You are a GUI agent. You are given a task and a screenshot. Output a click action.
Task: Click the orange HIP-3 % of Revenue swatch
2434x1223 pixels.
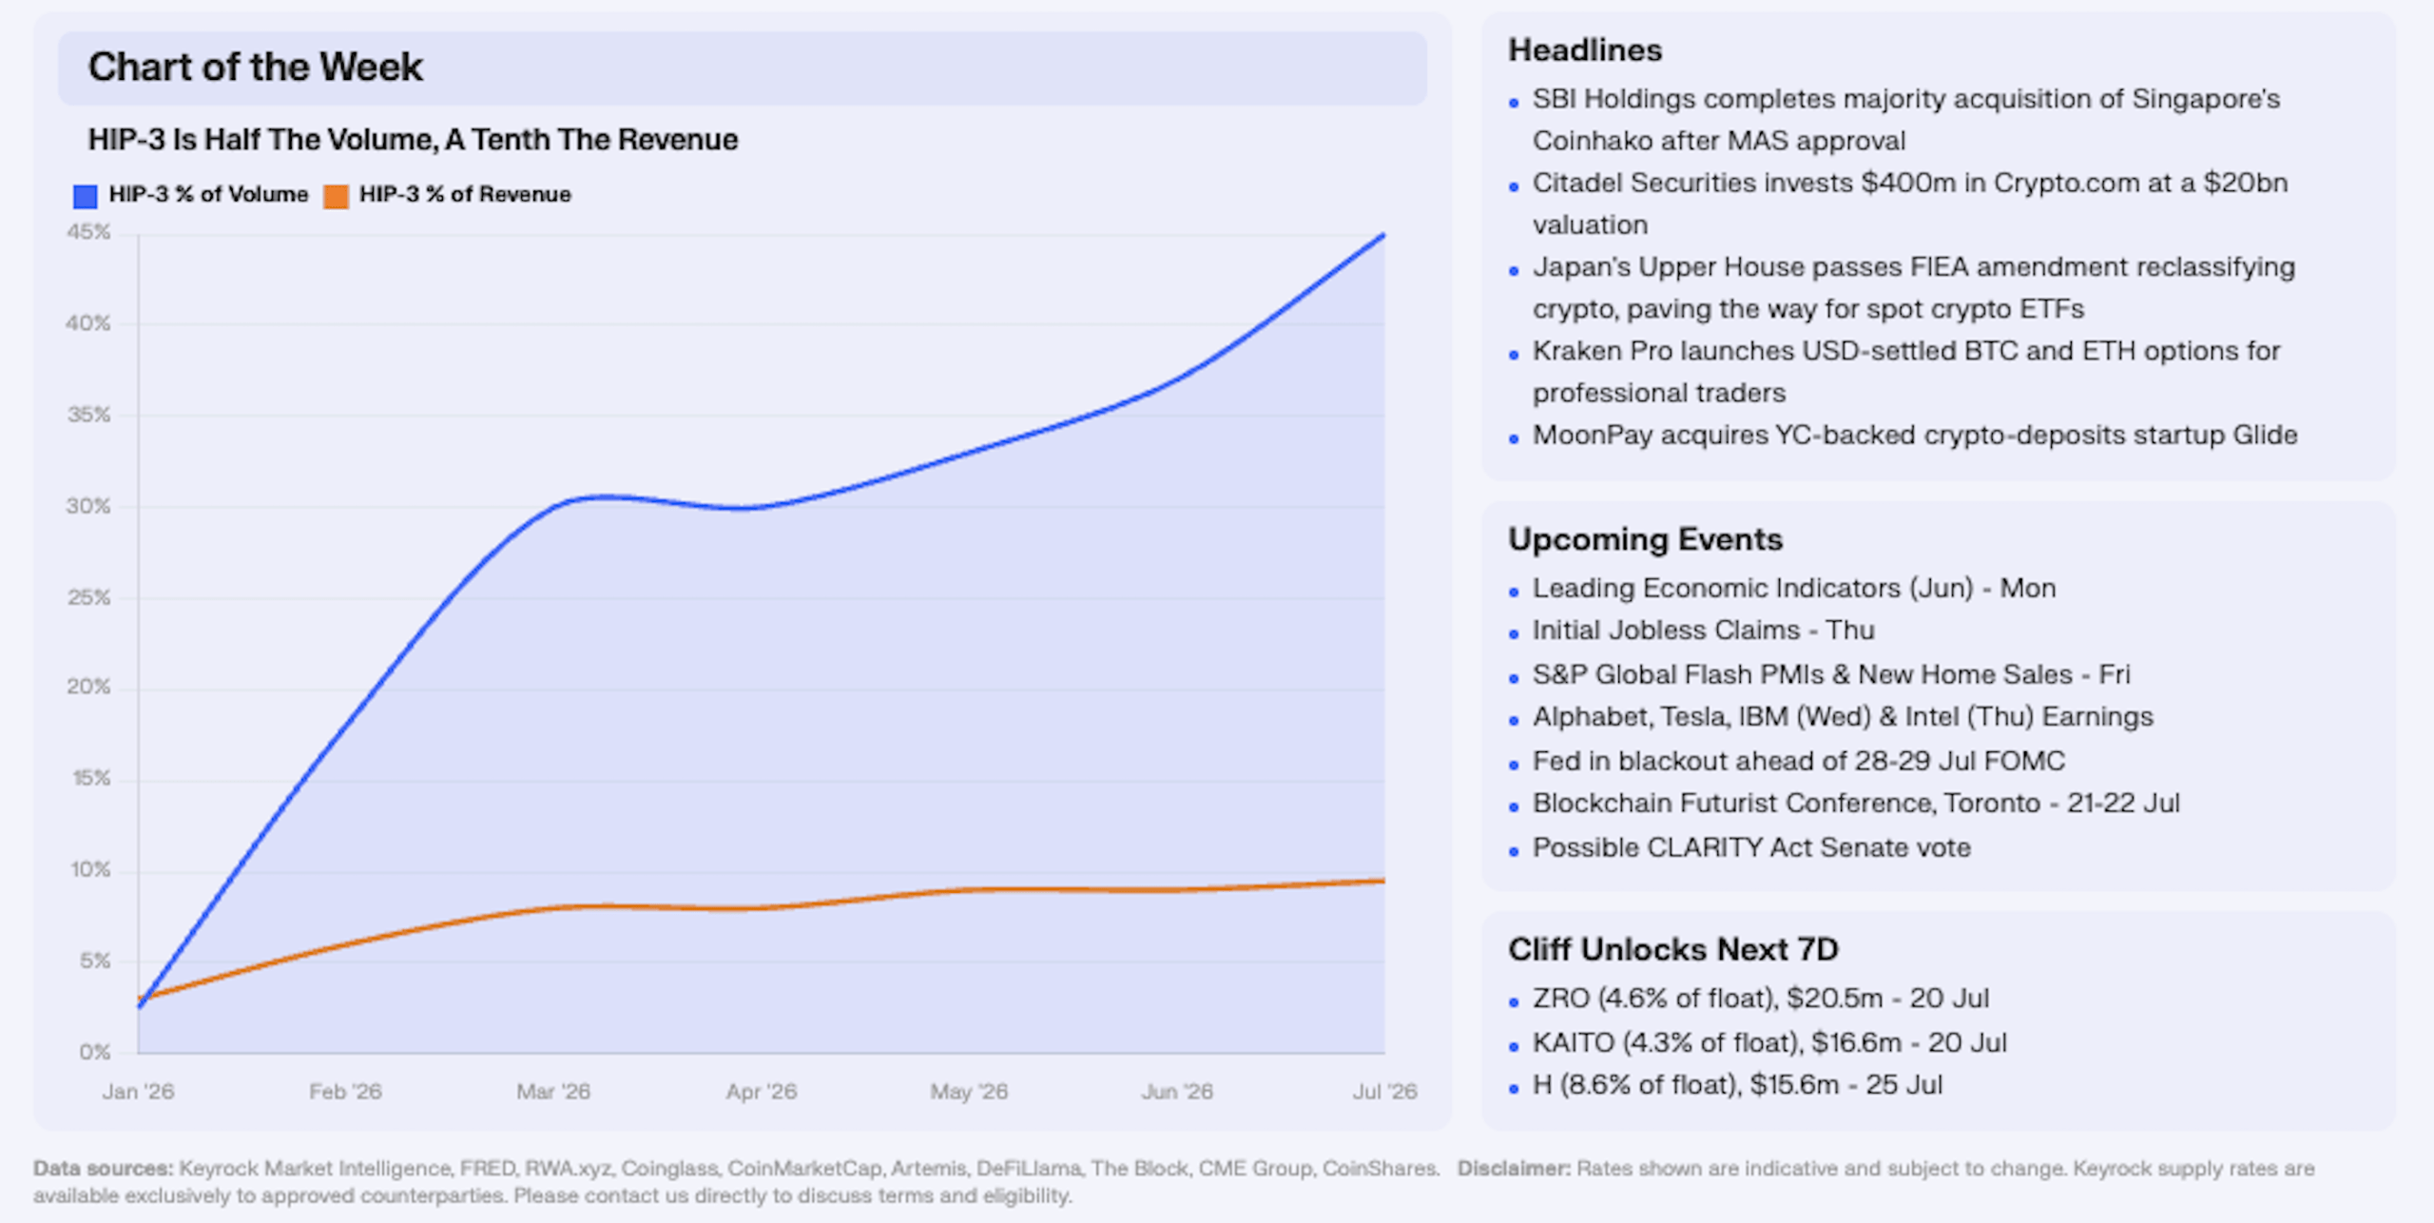tap(336, 196)
